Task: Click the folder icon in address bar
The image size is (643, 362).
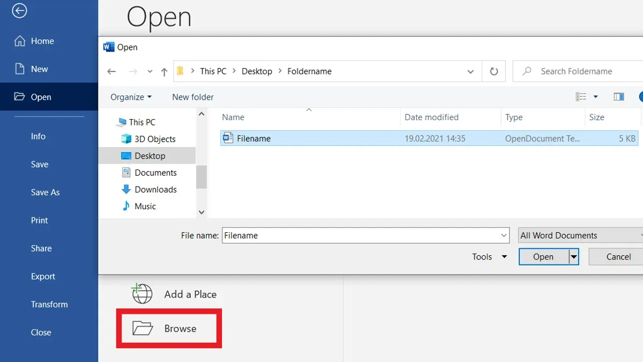Action: click(181, 71)
